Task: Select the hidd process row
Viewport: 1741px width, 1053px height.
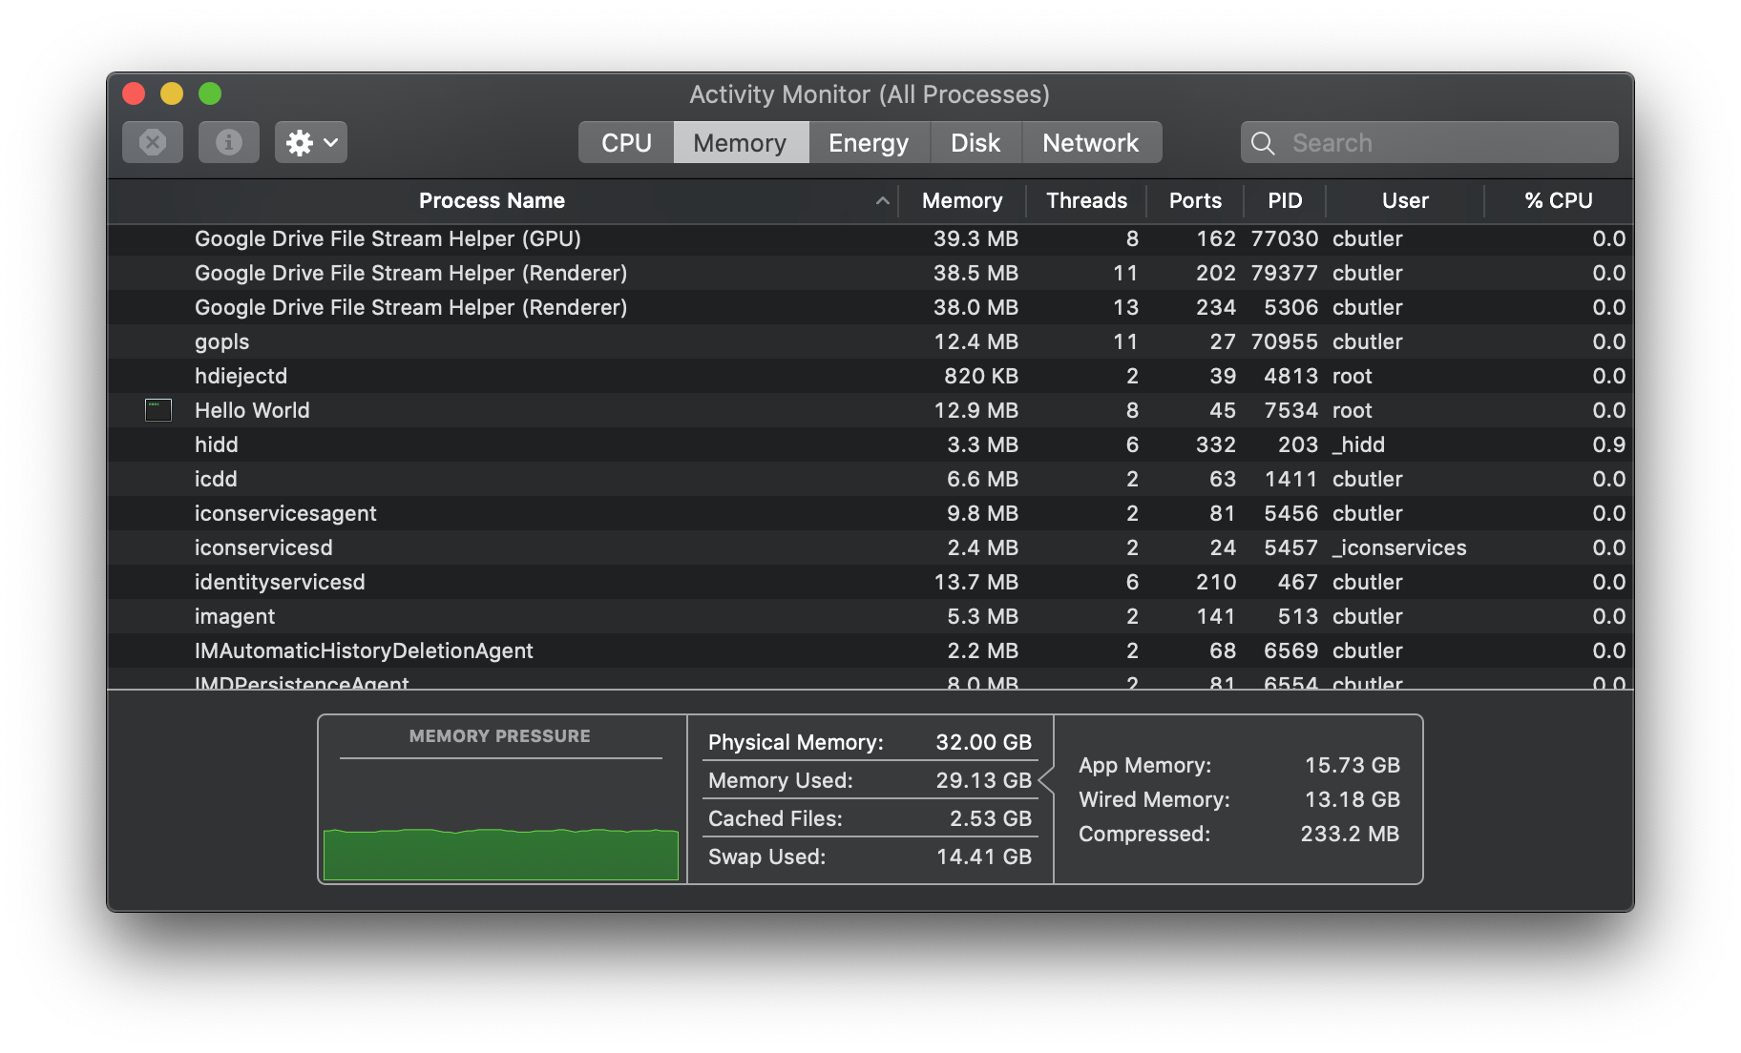Action: coord(870,444)
